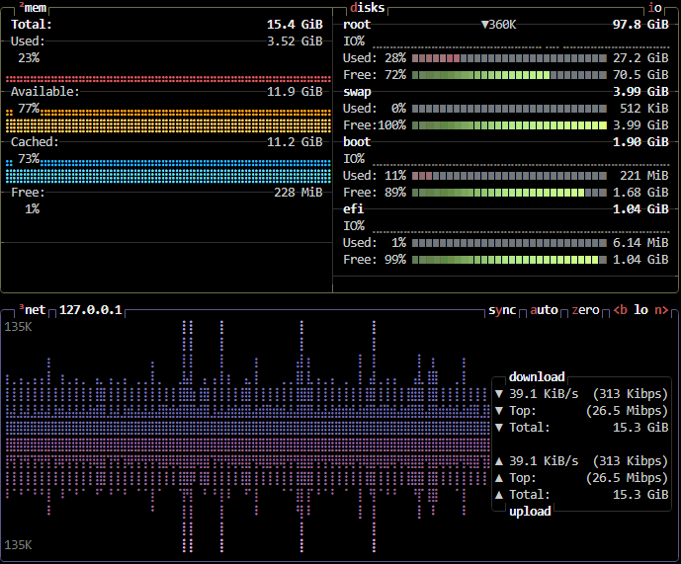Screen dimensions: 681x564
Task: Click the swap Free 100% bar
Action: tap(509, 125)
